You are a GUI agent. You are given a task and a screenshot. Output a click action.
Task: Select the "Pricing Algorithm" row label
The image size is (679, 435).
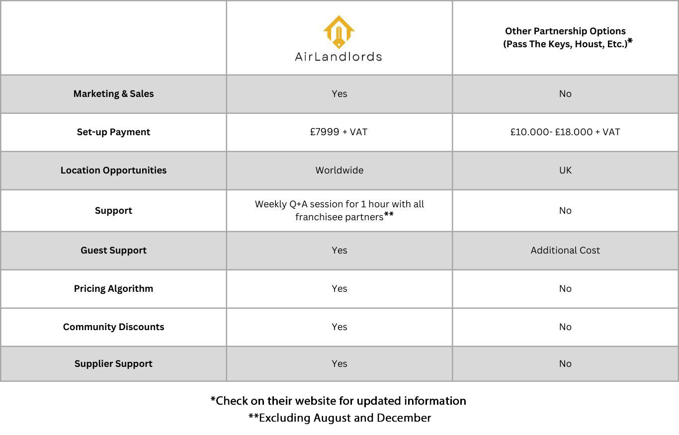pyautogui.click(x=113, y=289)
